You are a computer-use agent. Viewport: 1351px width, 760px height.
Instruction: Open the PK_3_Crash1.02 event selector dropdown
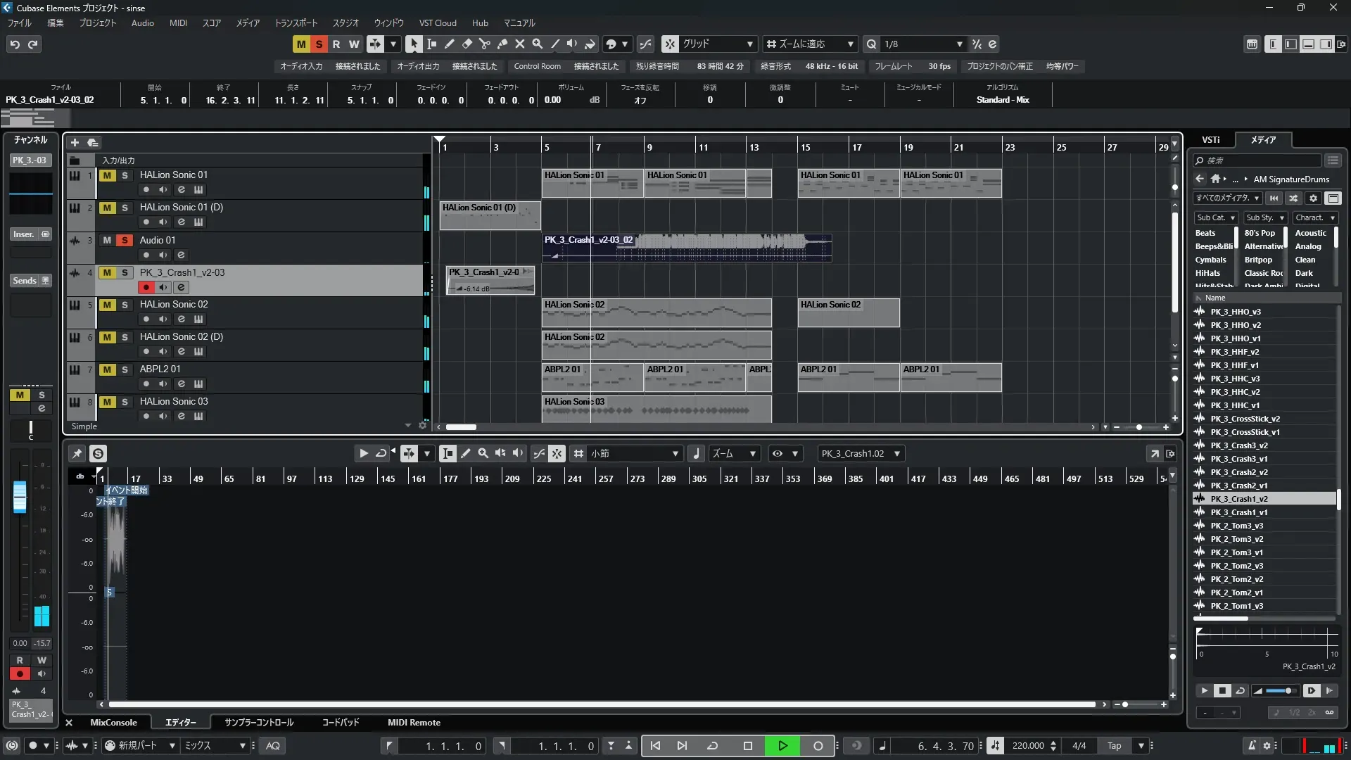(x=896, y=454)
